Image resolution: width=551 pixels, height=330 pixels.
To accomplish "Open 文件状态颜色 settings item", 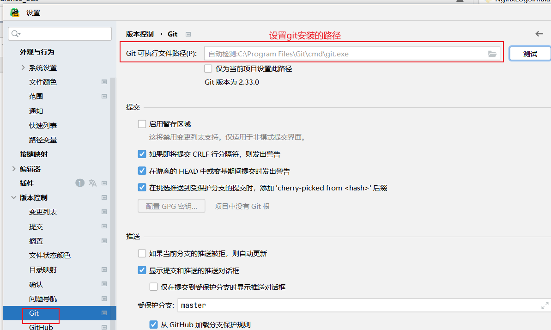I will [49, 255].
